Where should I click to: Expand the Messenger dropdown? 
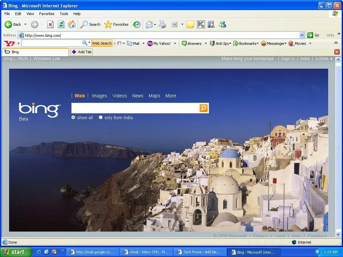pyautogui.click(x=285, y=44)
